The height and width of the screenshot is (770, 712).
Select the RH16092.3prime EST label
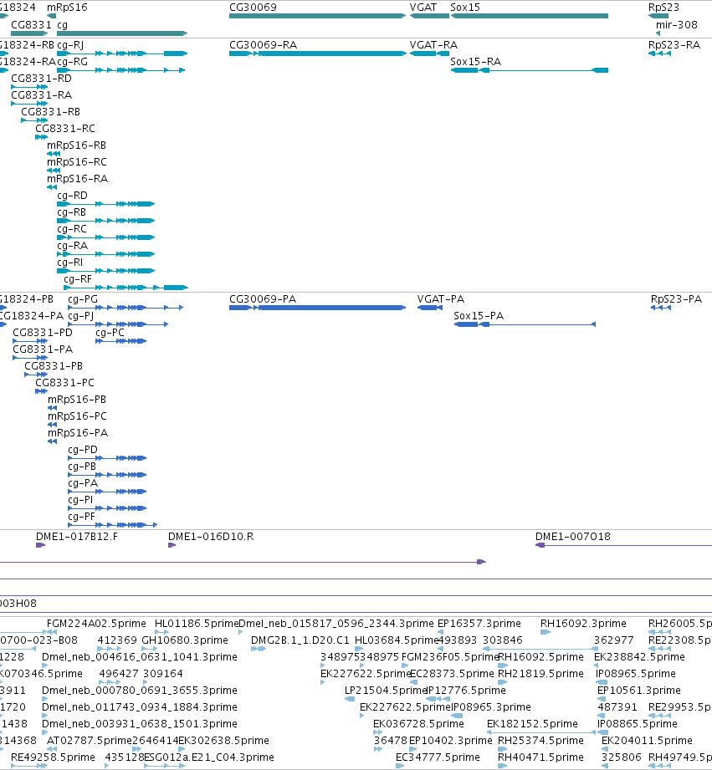[x=583, y=624]
